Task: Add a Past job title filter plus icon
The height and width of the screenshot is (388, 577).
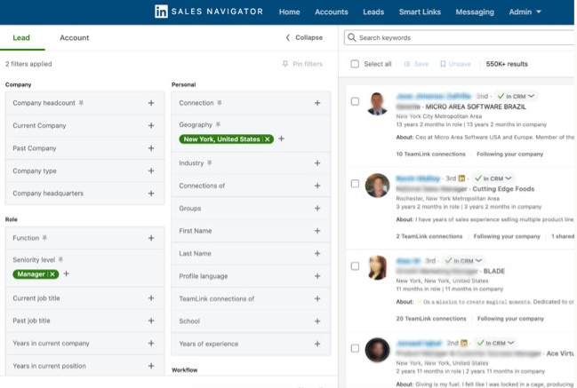Action: click(151, 321)
